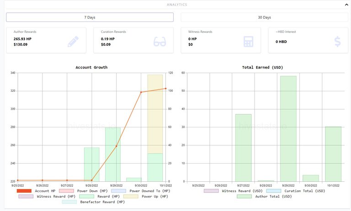Toggle Power Downed To (HP) legend entry
The image size is (351, 211).
coord(138,191)
